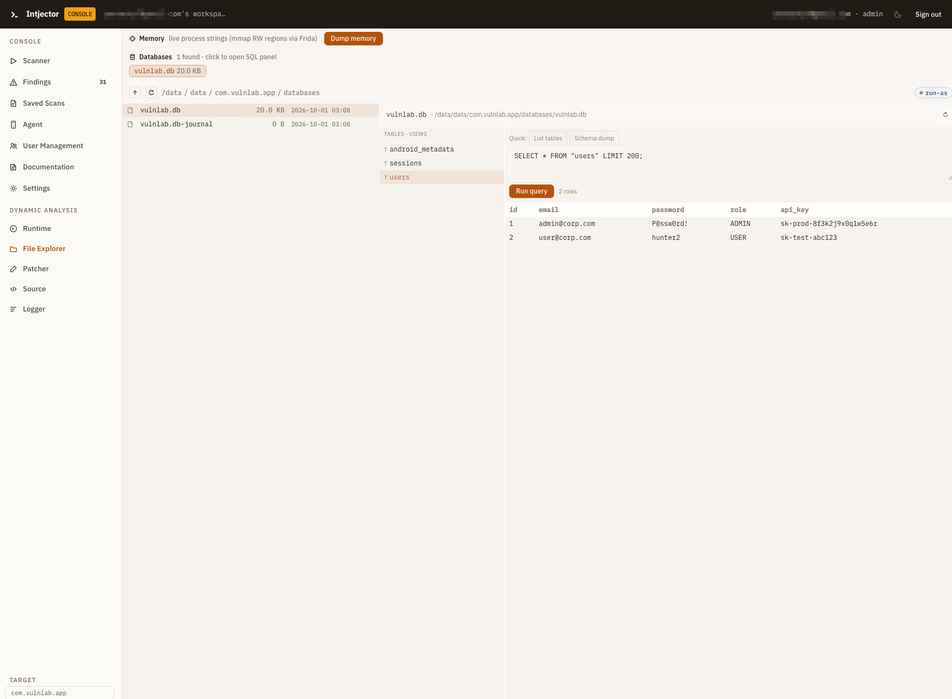The height and width of the screenshot is (699, 952).
Task: Click the Run query button
Action: coord(532,191)
